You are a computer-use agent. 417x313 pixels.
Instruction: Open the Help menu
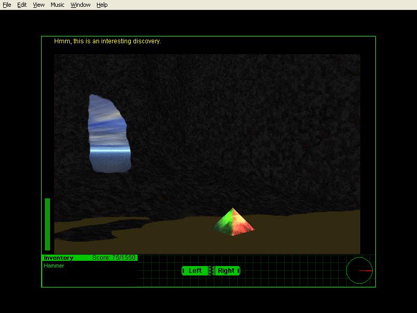click(101, 5)
